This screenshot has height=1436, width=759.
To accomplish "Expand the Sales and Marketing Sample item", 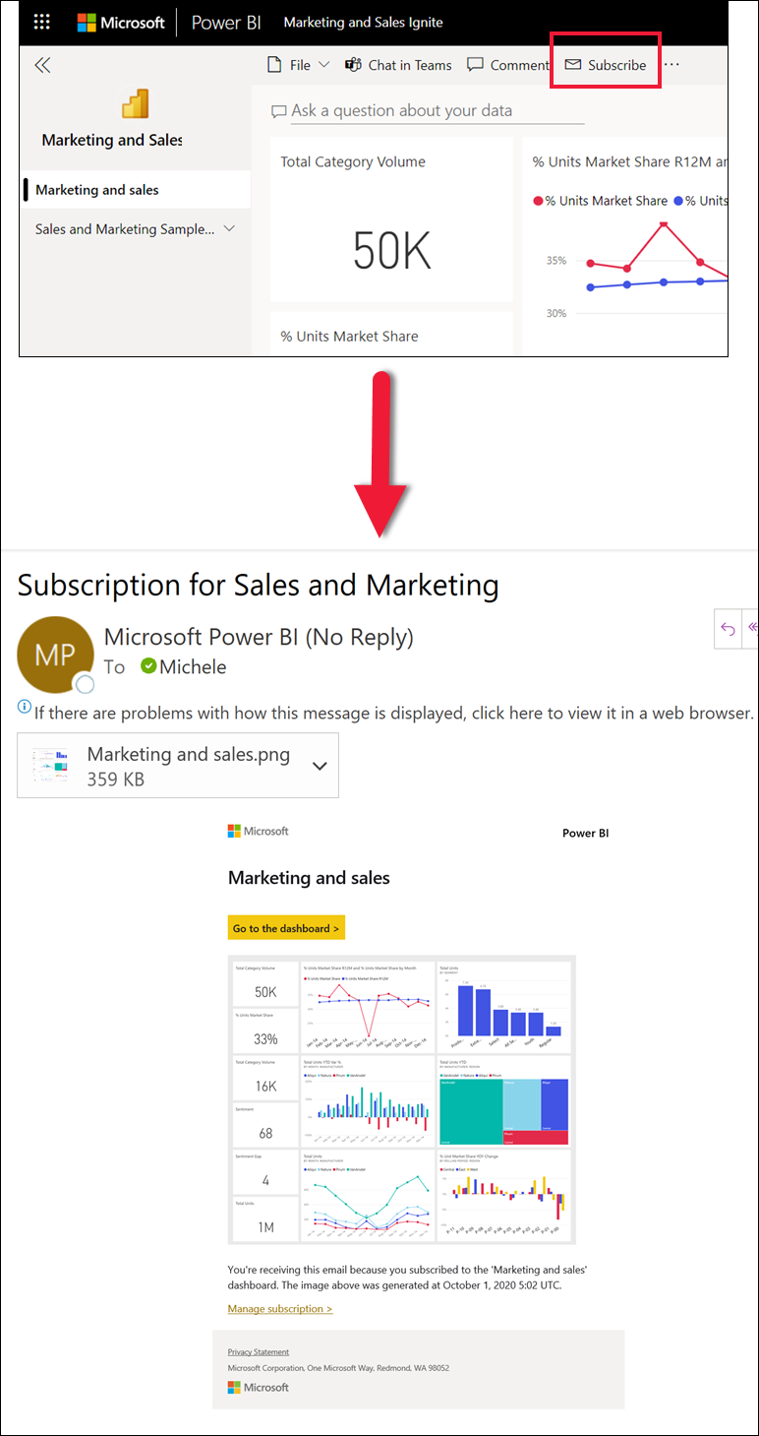I will (x=231, y=228).
